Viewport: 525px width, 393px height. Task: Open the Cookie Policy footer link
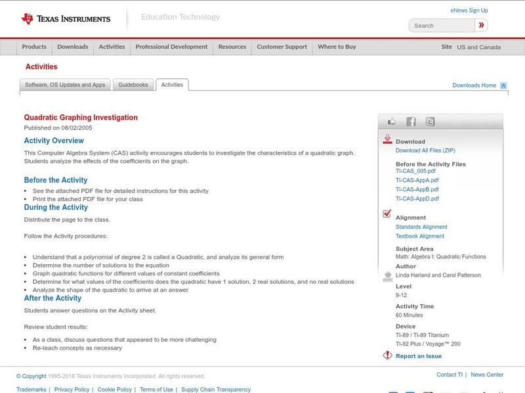pos(114,390)
